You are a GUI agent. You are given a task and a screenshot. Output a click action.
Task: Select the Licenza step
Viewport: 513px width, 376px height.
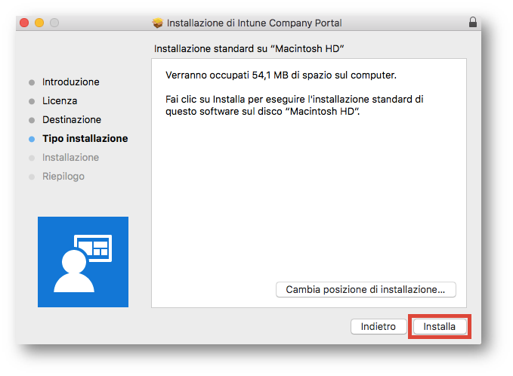[x=60, y=100]
